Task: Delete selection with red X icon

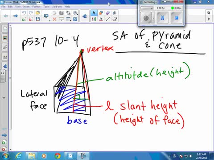Action: [x=54, y=19]
